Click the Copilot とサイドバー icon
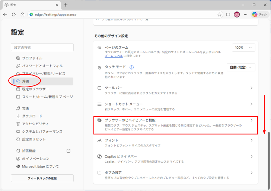The image size is (271, 191). coord(99,157)
